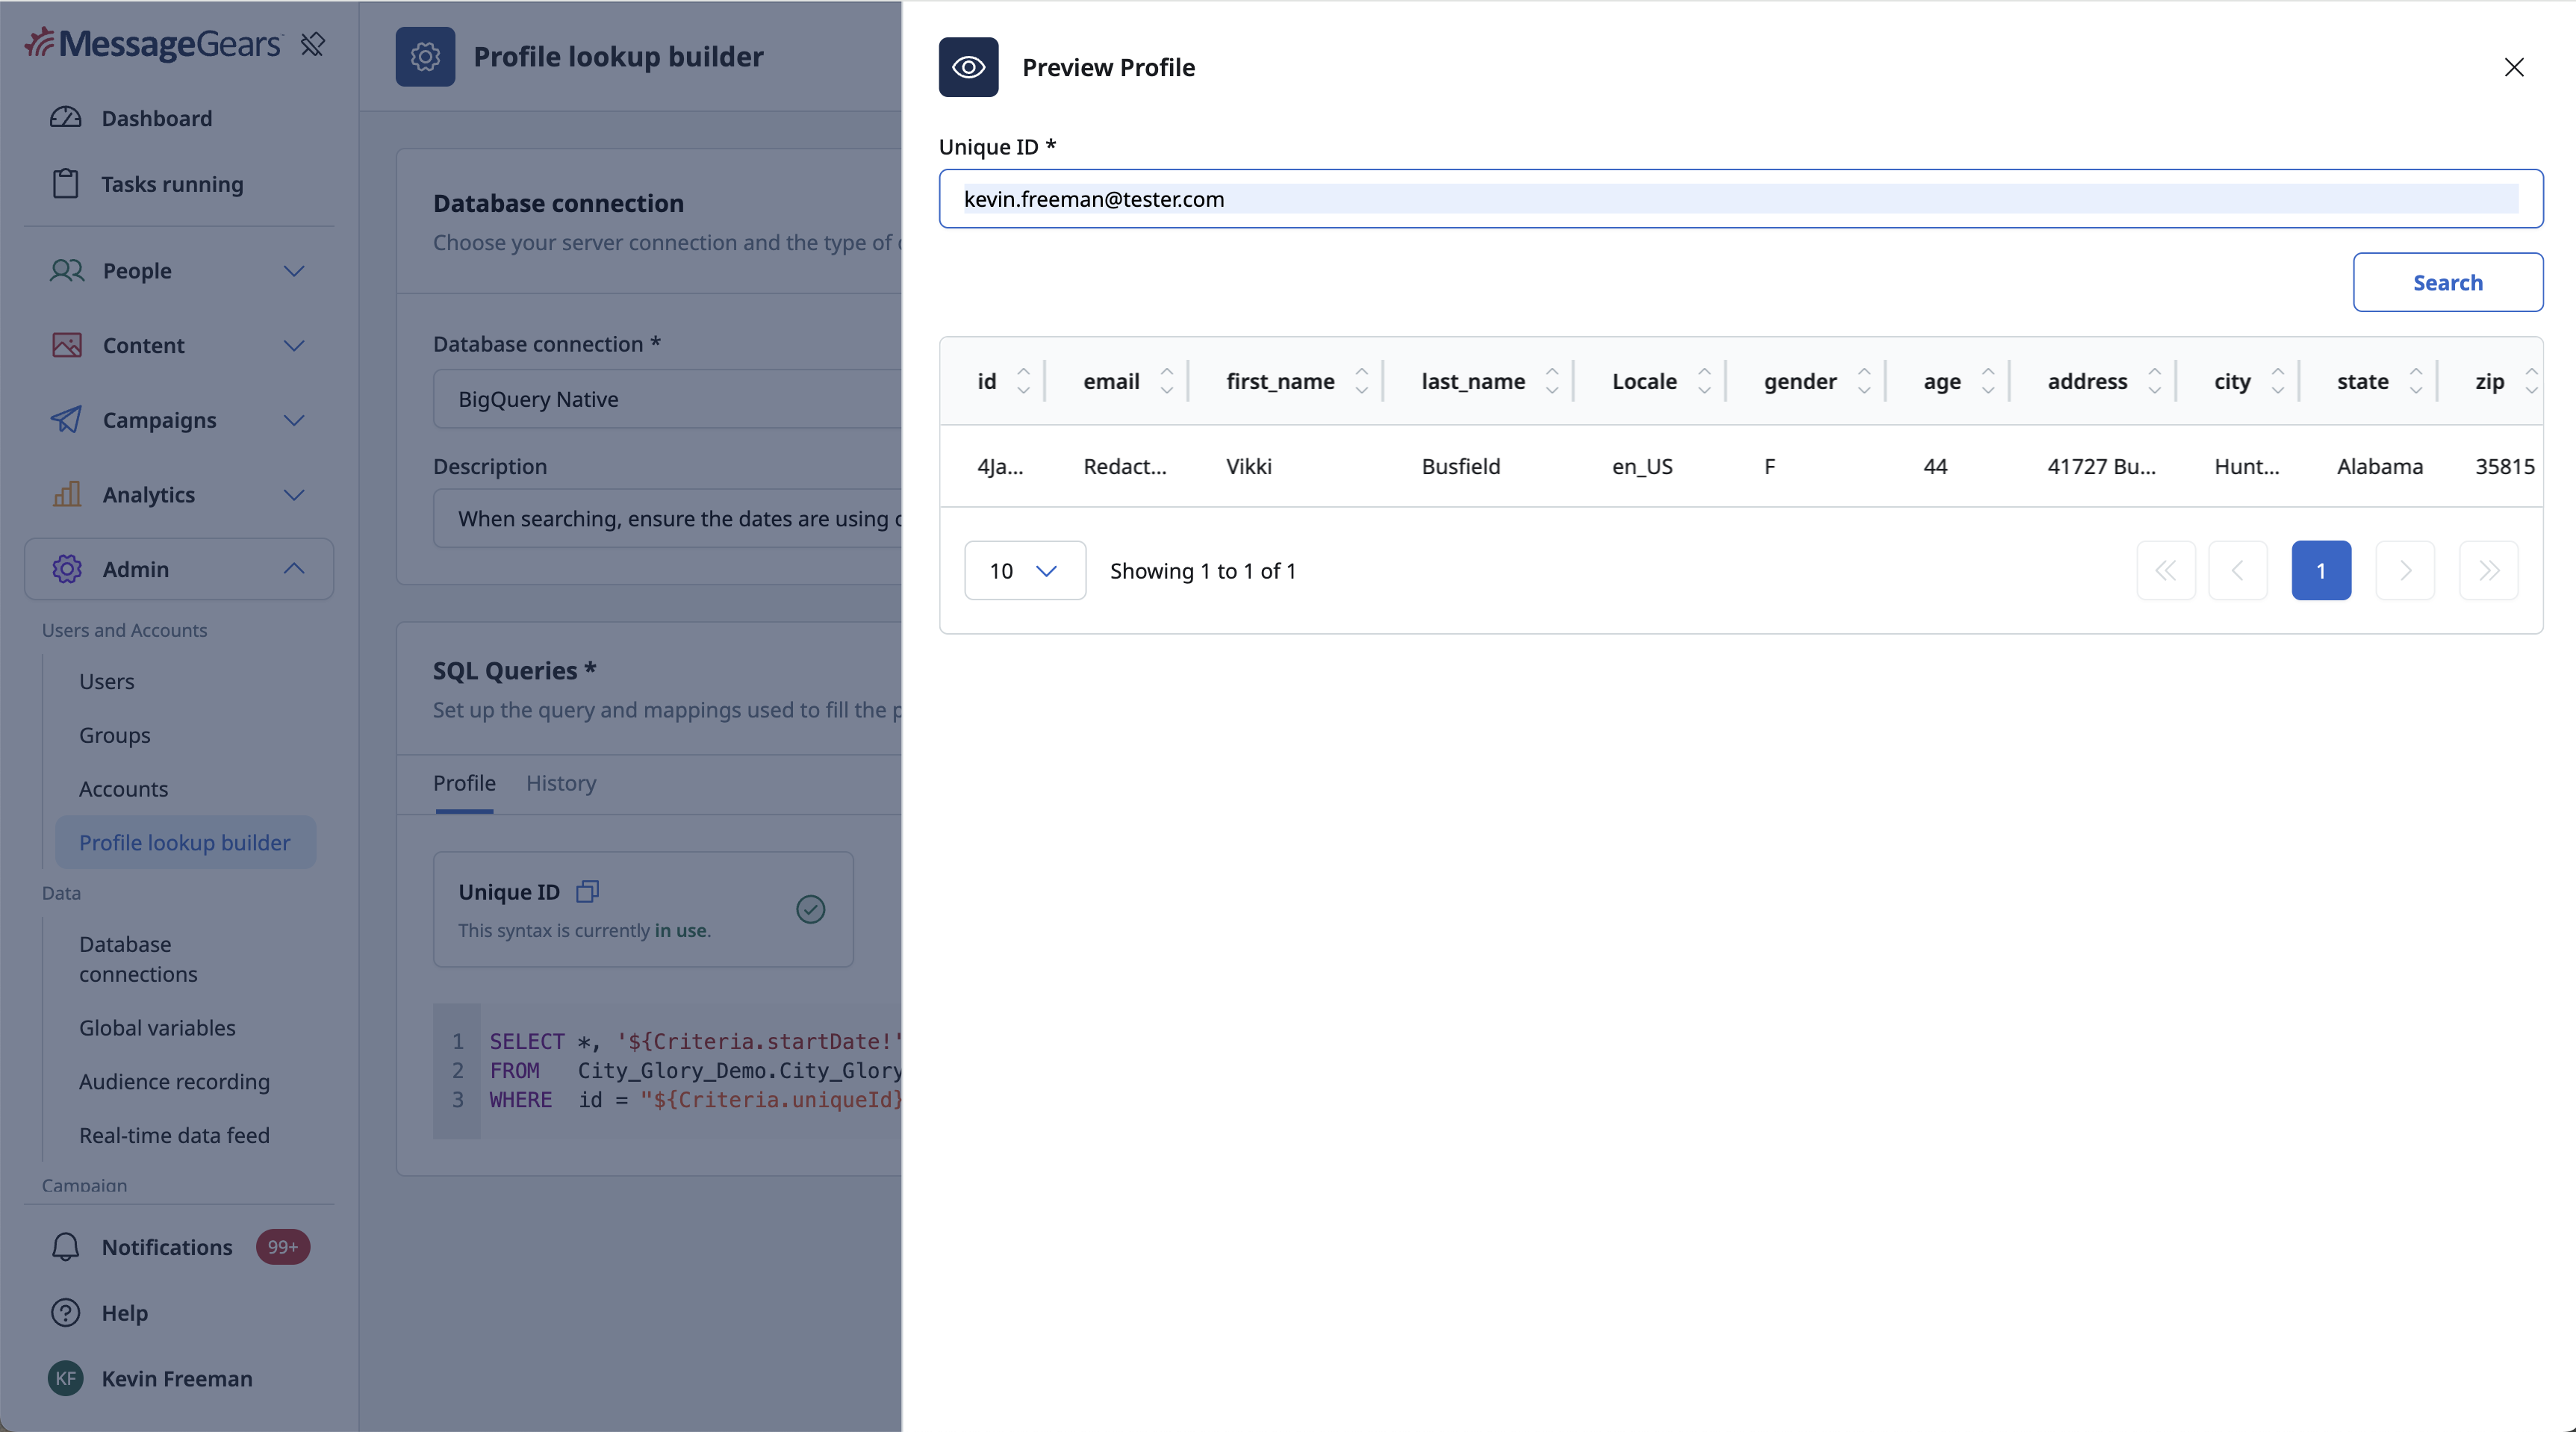Open Database connections under Data
This screenshot has height=1432, width=2576.
[x=139, y=959]
